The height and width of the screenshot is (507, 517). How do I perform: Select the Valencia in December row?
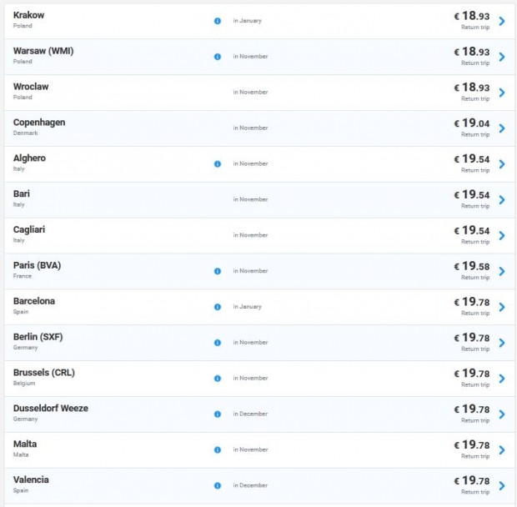coord(258,485)
